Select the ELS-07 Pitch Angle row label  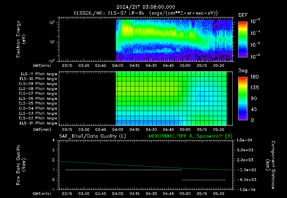tap(38, 93)
